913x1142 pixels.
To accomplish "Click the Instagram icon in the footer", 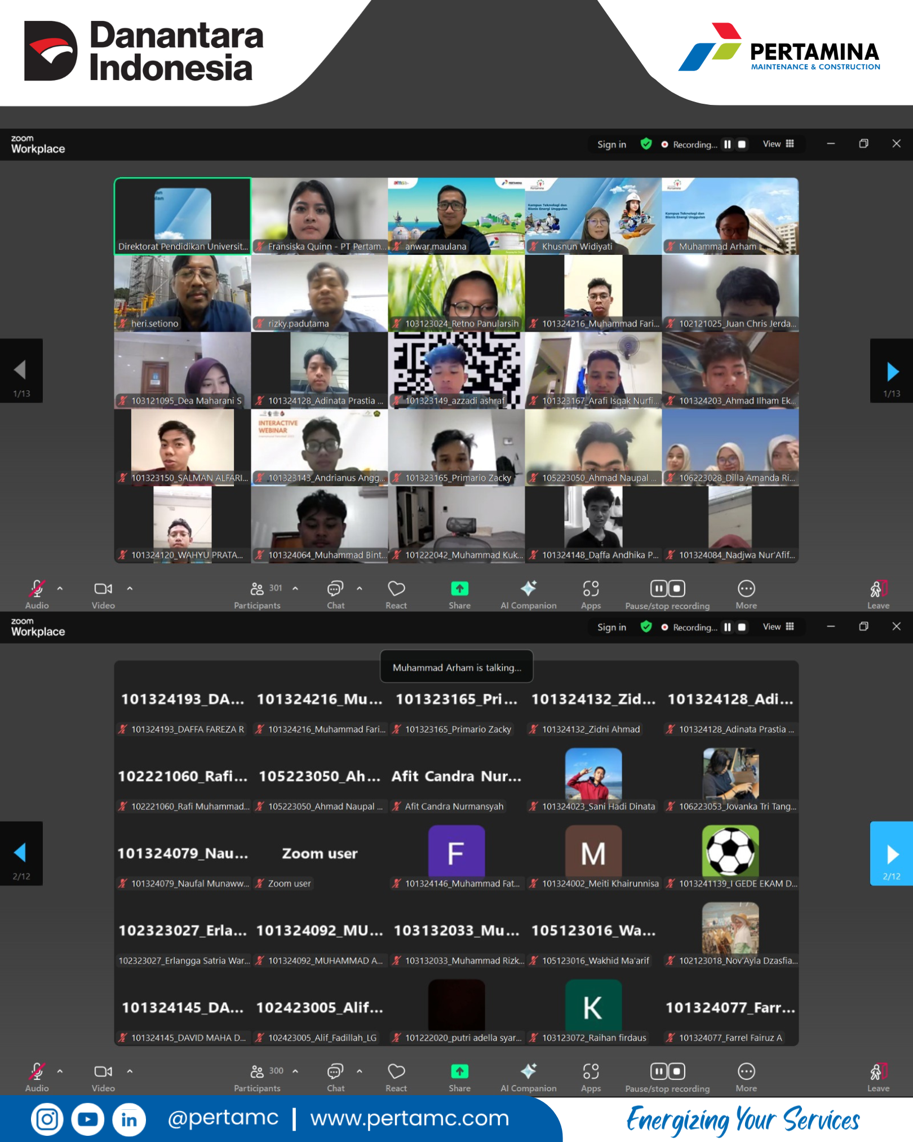I will pyautogui.click(x=47, y=1119).
